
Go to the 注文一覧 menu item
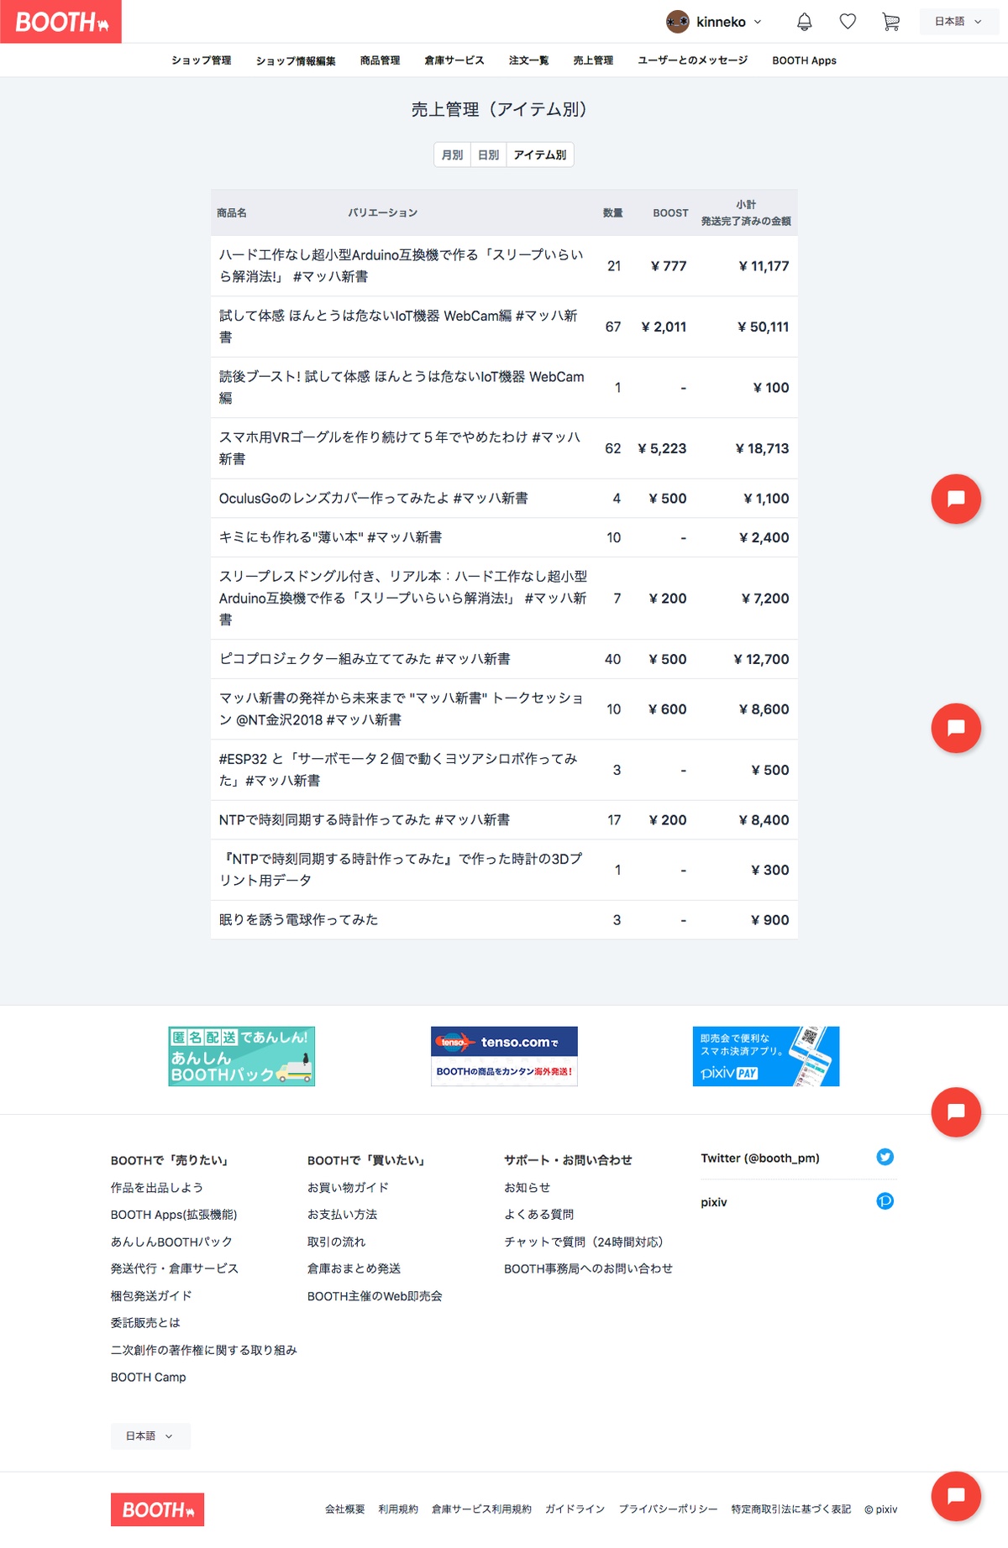(528, 60)
